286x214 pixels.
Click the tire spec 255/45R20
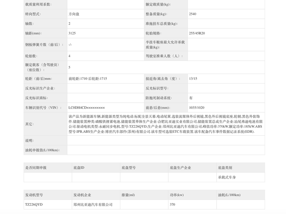click(x=197, y=33)
